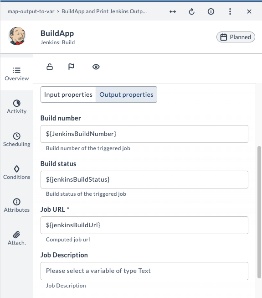Close the BuildApp task panel
The image size is (262, 298).
tap(249, 11)
